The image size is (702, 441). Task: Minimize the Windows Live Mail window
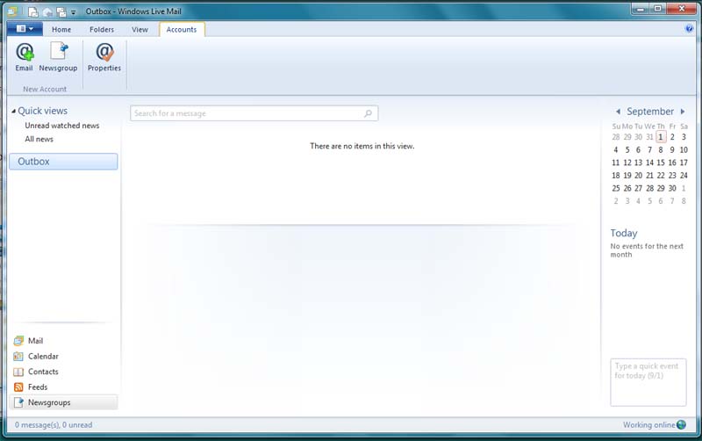[x=641, y=9]
